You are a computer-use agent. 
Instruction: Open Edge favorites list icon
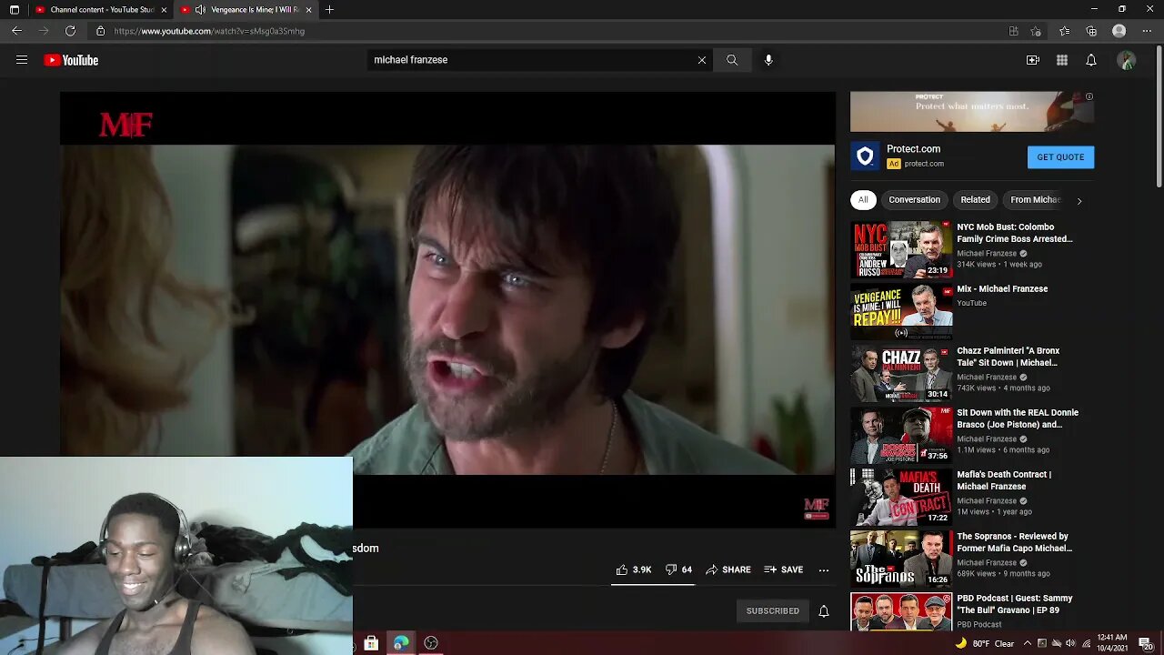1065,31
